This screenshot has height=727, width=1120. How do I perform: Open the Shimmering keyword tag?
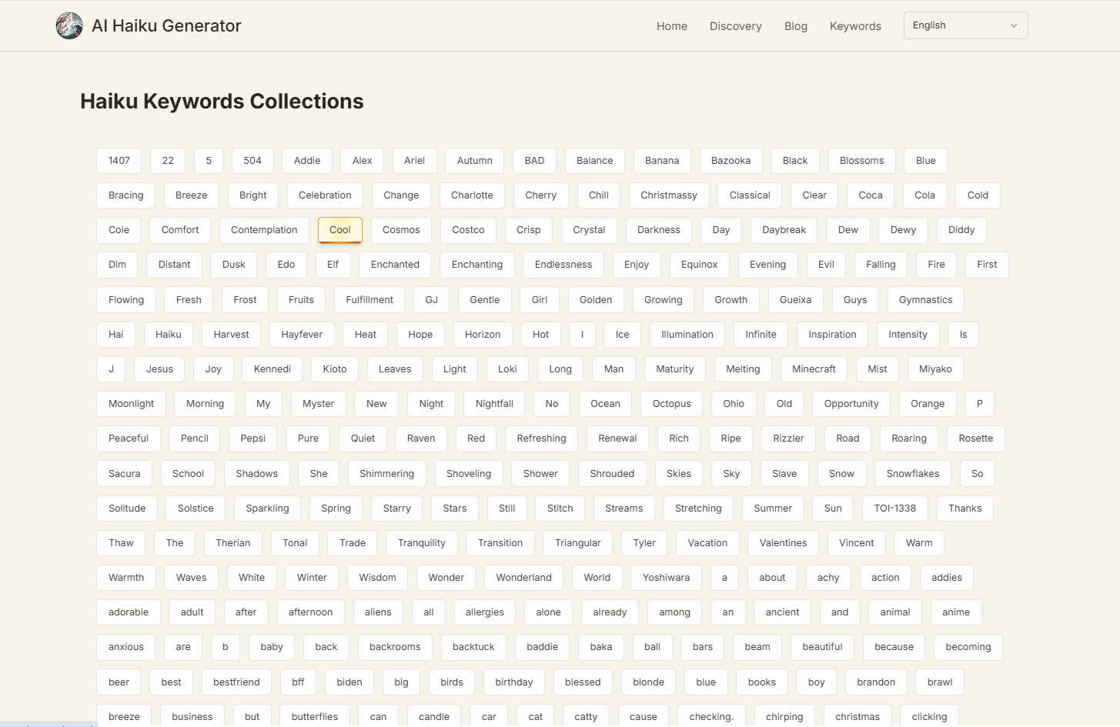386,474
